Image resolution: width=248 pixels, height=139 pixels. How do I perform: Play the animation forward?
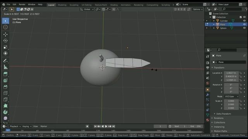[x=106, y=126]
